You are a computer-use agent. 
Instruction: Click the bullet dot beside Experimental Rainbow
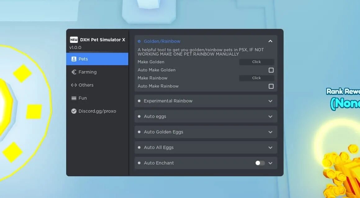[139, 101]
